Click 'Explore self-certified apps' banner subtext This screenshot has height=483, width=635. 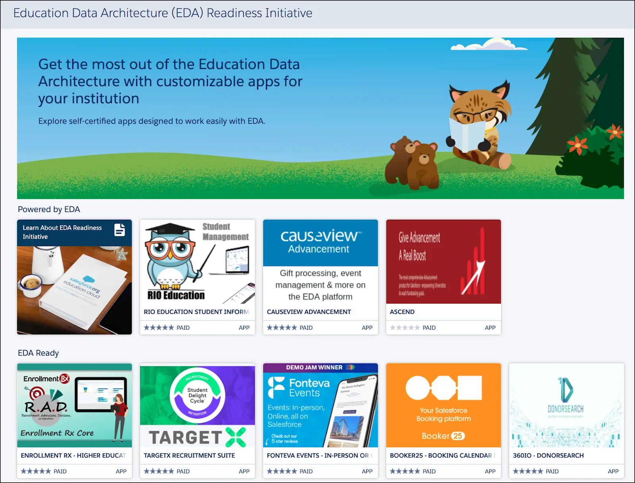[x=152, y=121]
